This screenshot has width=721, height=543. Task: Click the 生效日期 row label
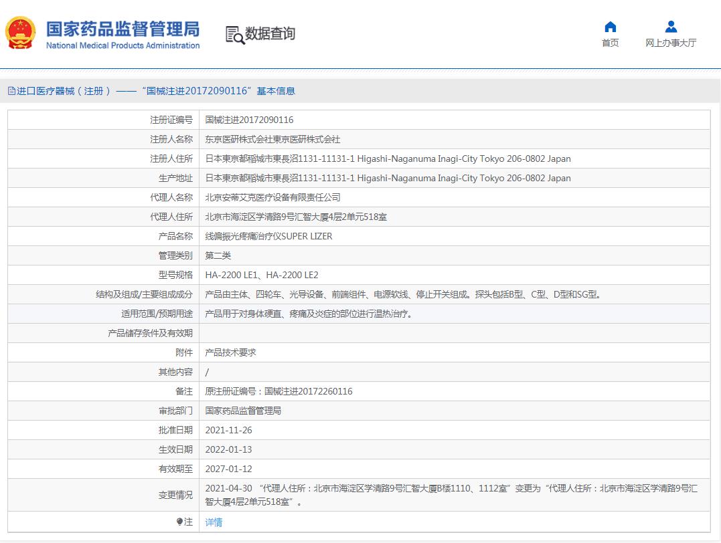pos(175,449)
